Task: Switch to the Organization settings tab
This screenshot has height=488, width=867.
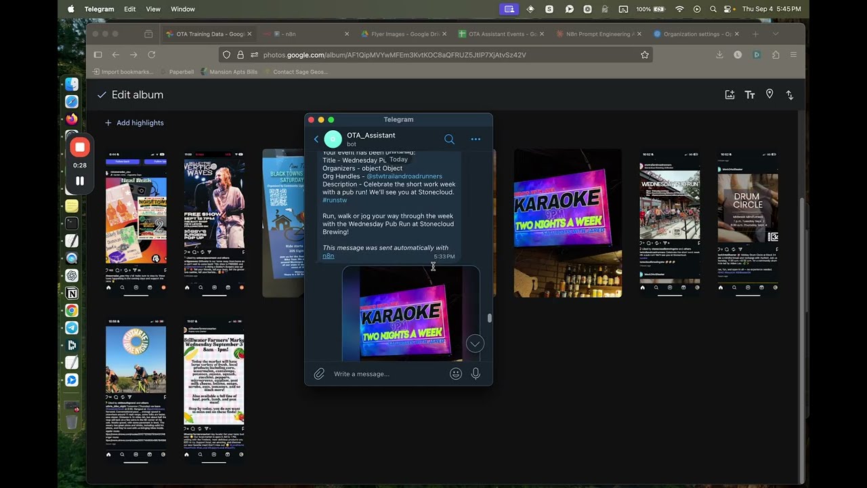Action: [x=696, y=34]
